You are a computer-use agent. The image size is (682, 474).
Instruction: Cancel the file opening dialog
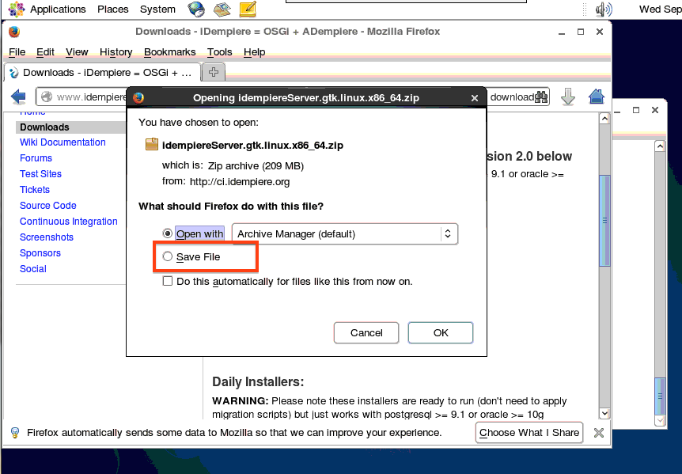click(x=366, y=332)
